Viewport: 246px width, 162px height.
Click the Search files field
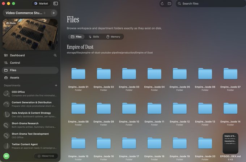(x=210, y=4)
